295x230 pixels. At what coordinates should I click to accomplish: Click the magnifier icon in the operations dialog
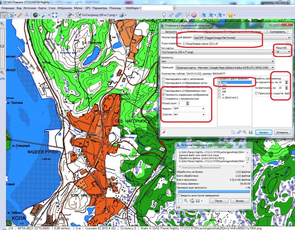pos(245,132)
